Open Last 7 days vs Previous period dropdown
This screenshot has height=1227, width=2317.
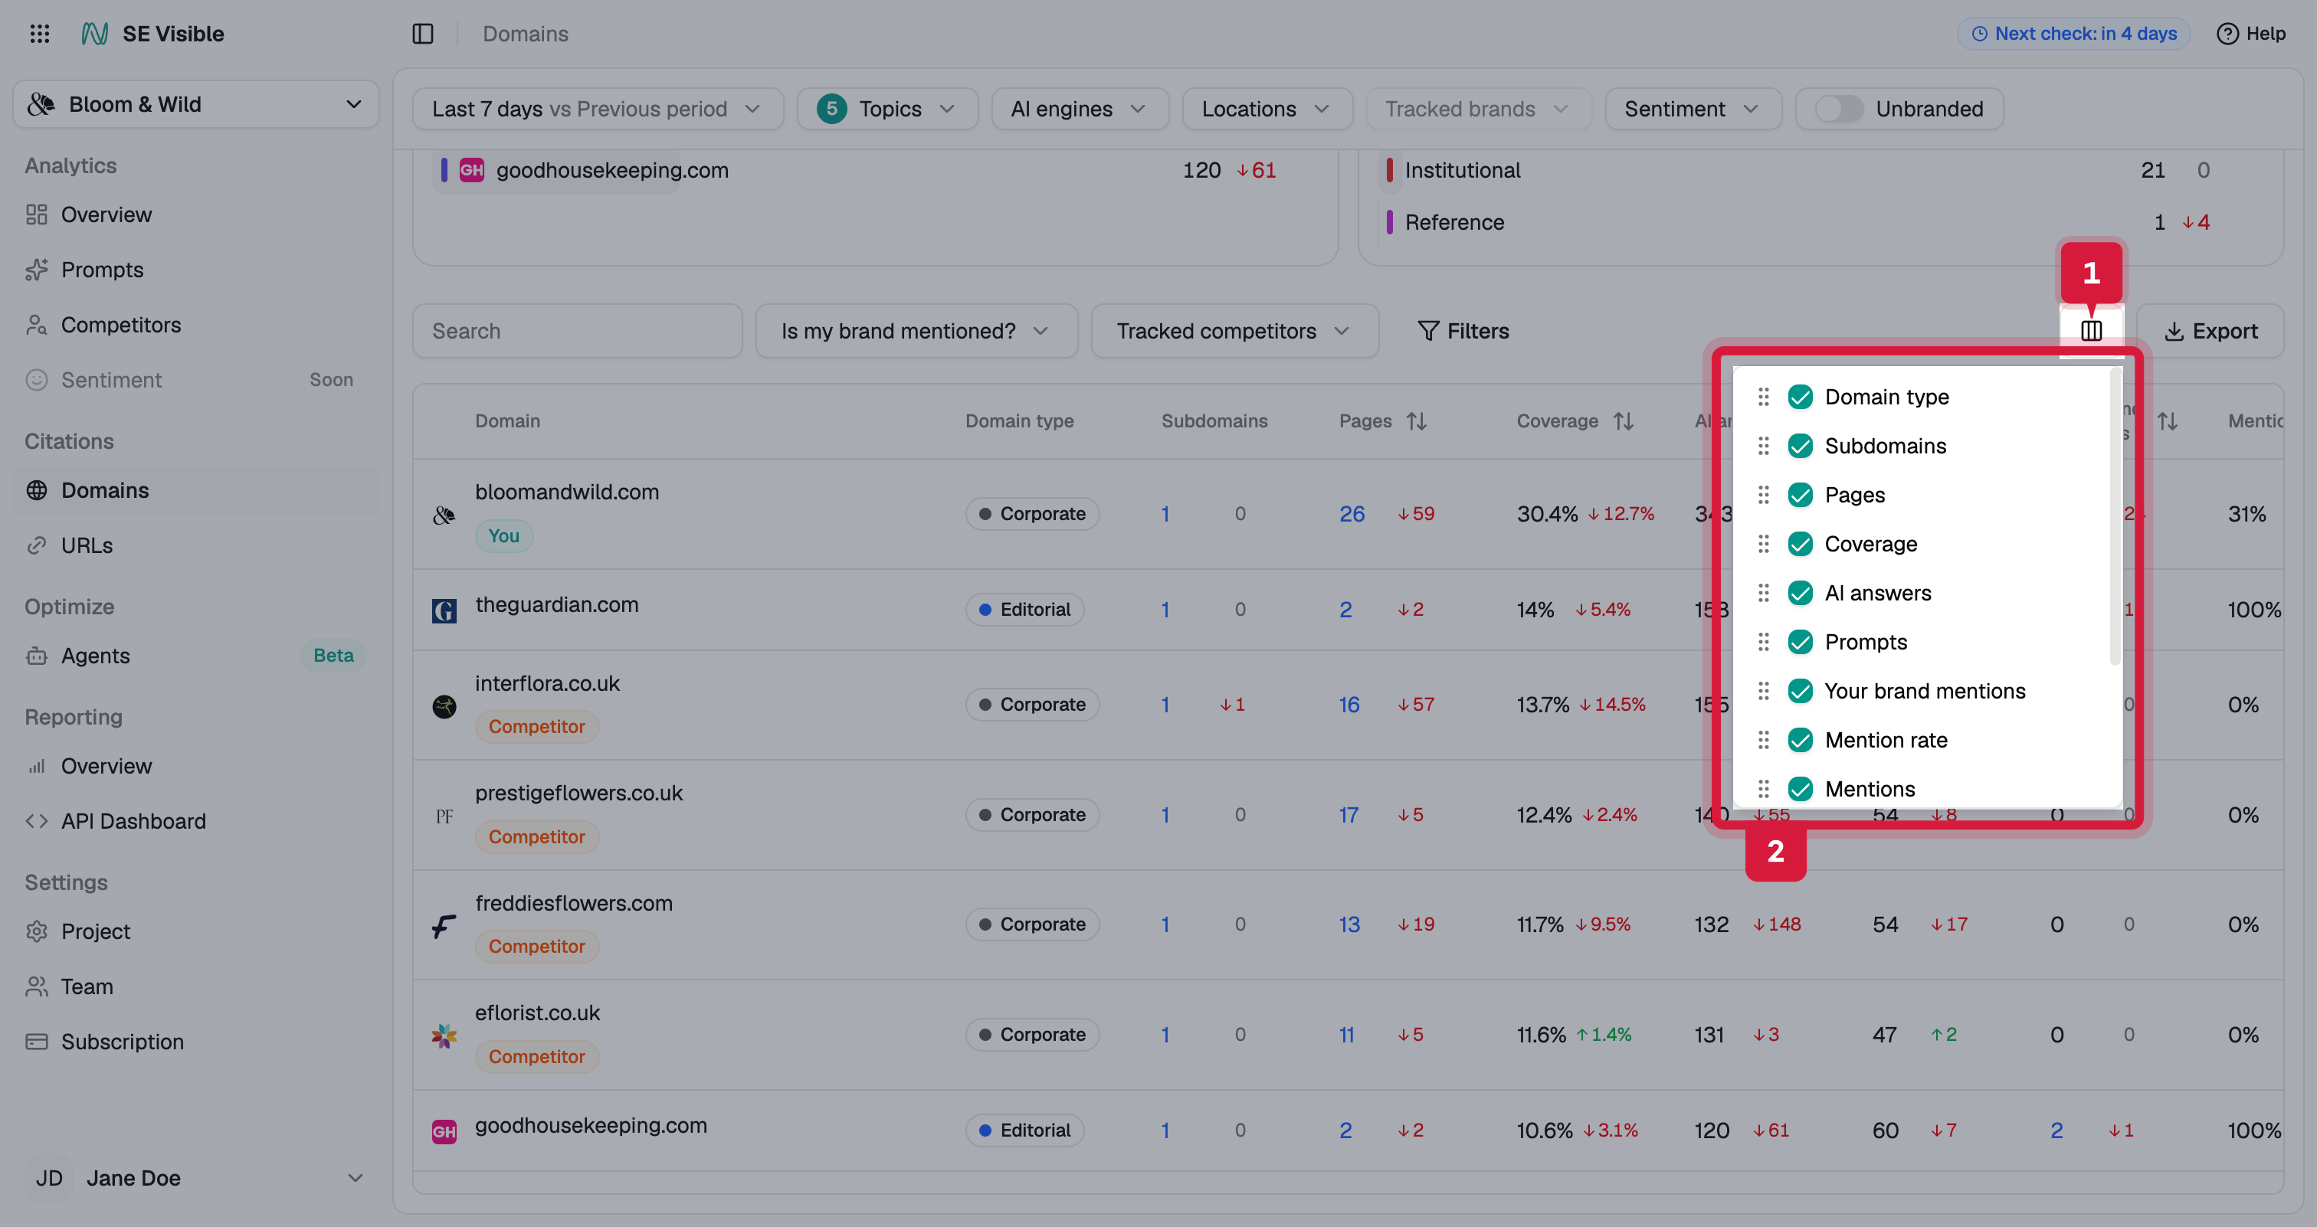point(597,109)
